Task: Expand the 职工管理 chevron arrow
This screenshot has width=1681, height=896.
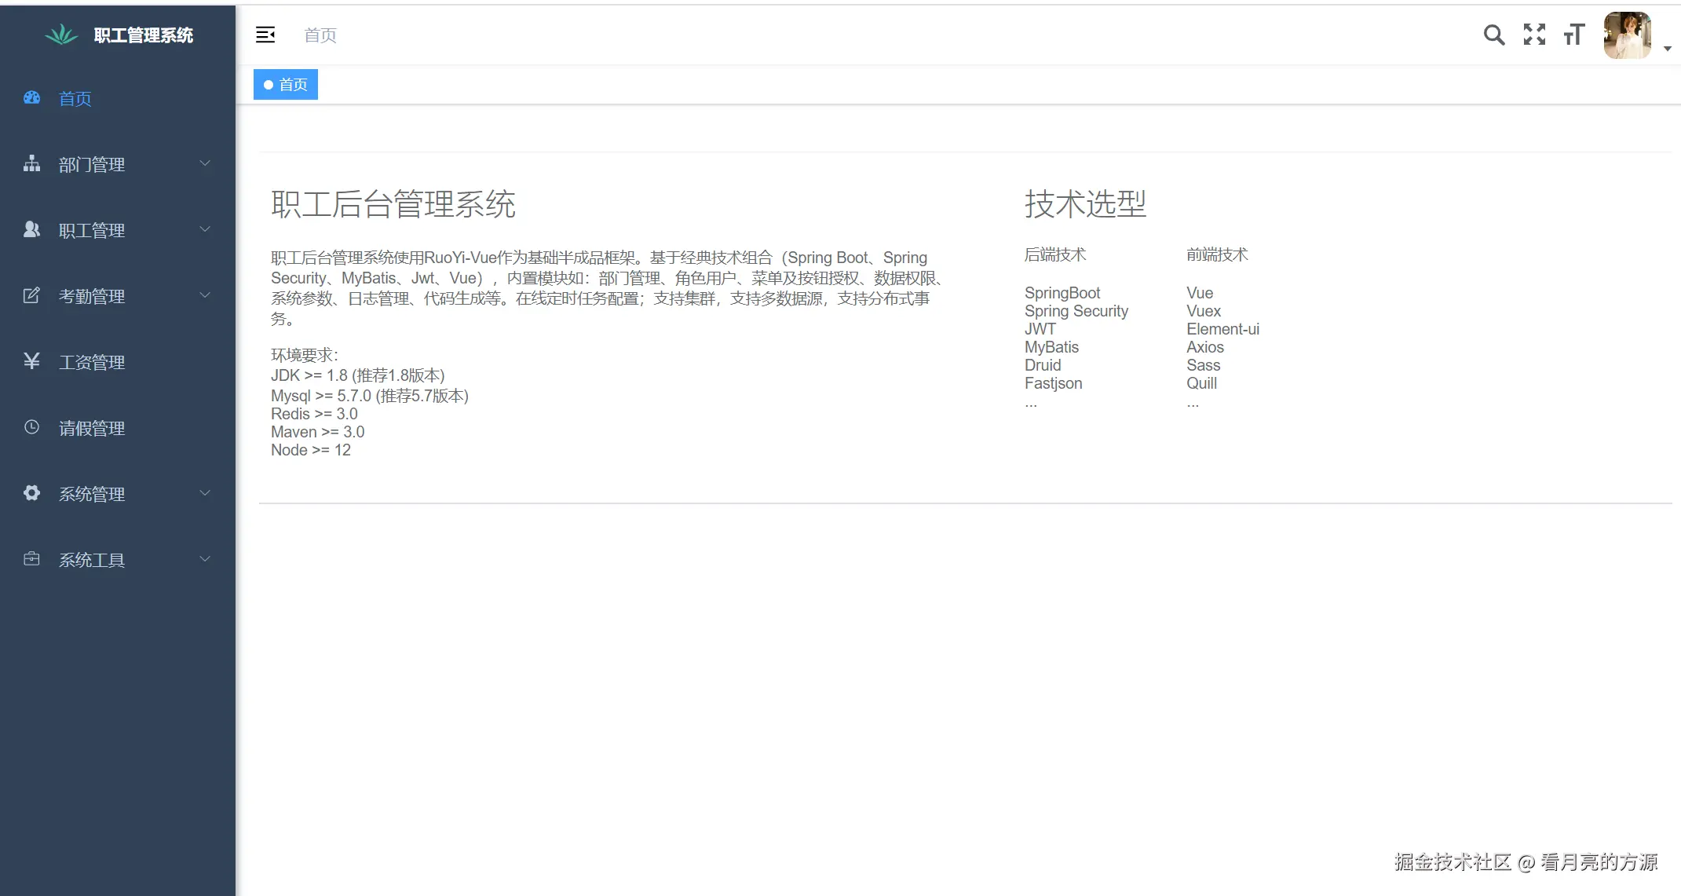Action: 205,229
